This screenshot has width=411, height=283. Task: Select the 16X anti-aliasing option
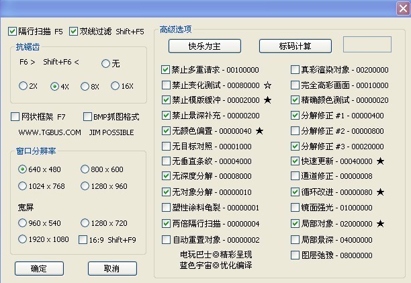(x=115, y=86)
